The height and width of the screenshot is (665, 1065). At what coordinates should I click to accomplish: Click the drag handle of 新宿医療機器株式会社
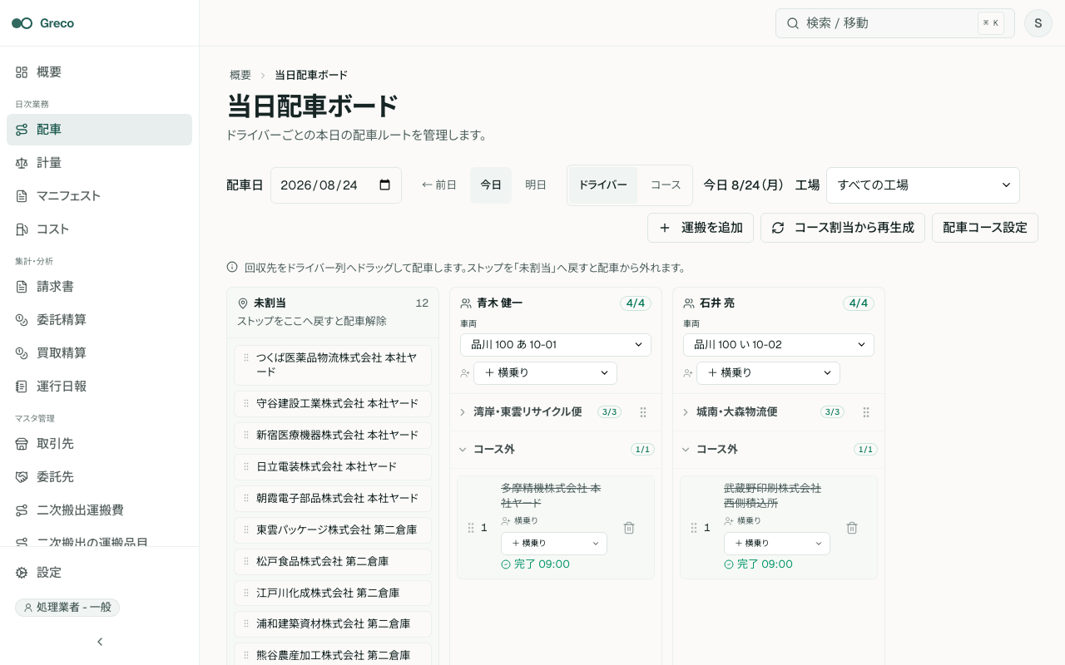point(246,435)
